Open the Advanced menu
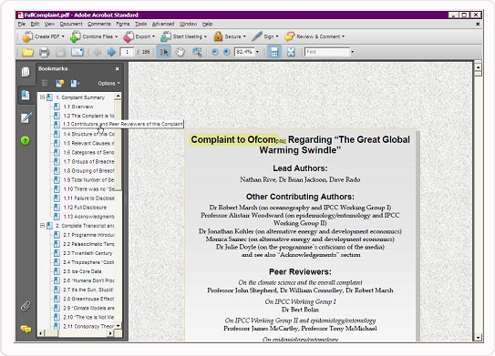Screen dimensions: 495x356 click(x=163, y=24)
